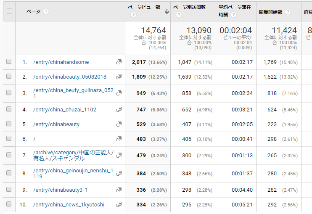
Task: Sort by the 平均ページ滞在時間 column header
Action: (235, 11)
